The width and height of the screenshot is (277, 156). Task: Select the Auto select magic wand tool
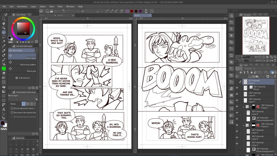click(4, 41)
